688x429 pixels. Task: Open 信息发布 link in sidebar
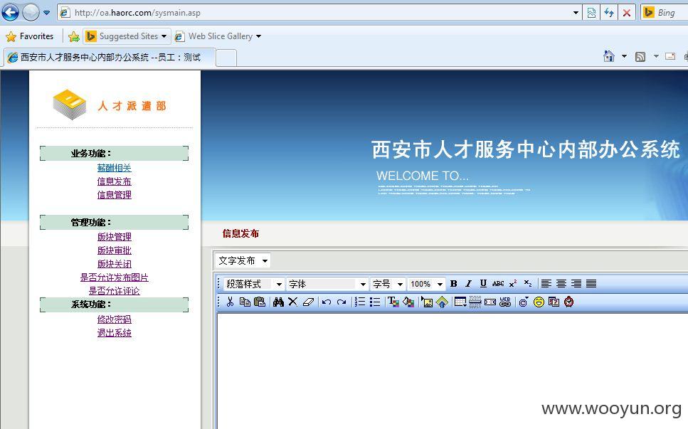tap(114, 181)
